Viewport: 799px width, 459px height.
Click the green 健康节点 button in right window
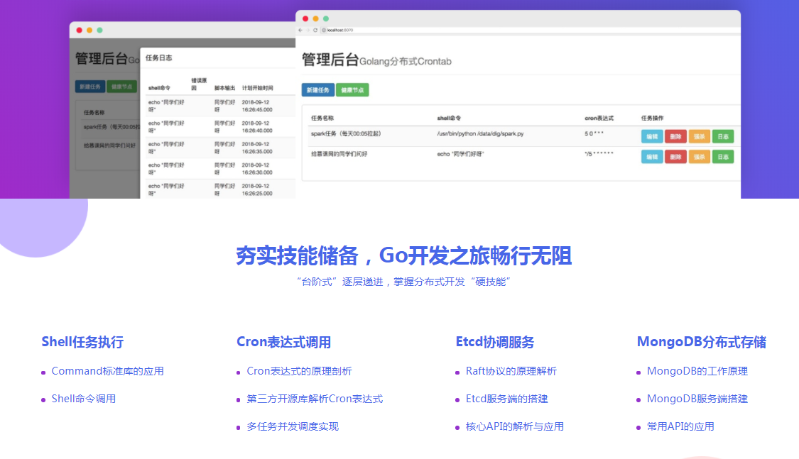tap(352, 90)
